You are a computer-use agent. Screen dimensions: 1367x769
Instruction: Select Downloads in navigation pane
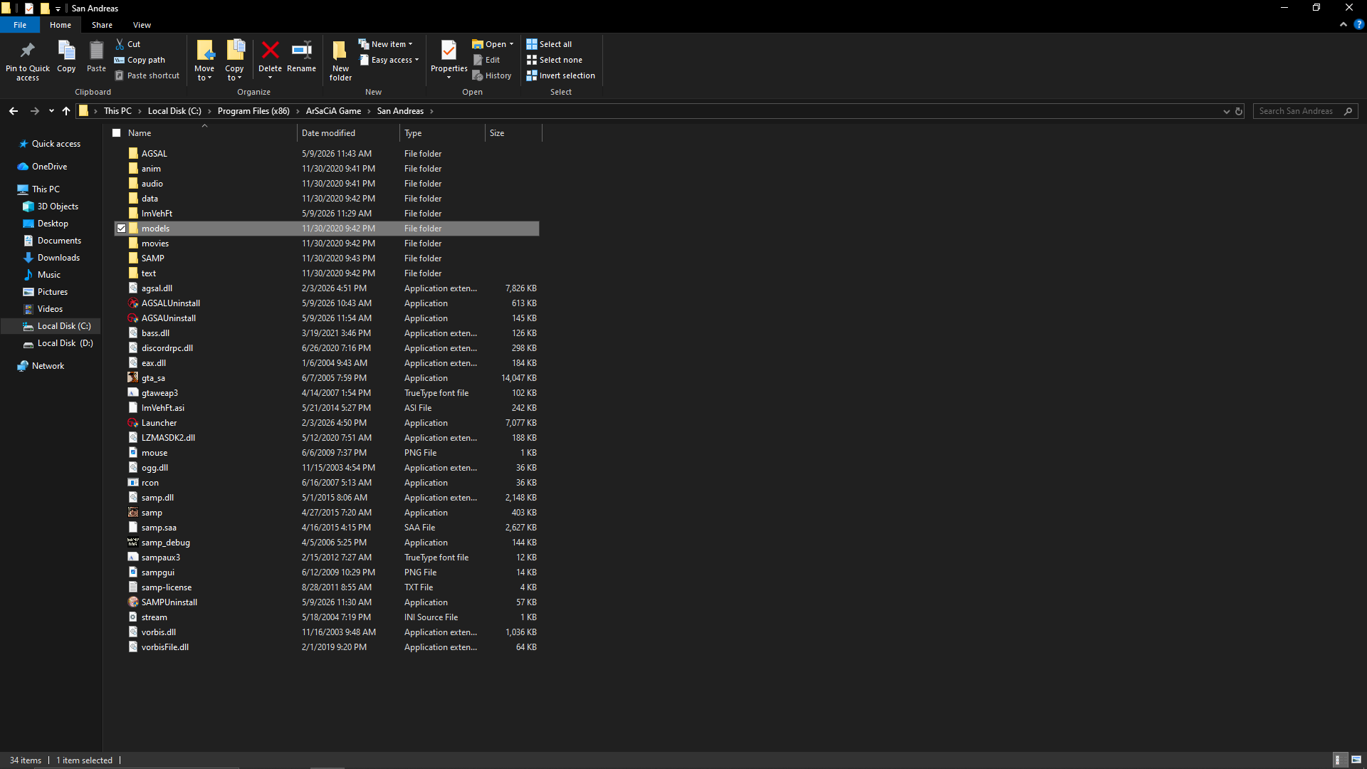[58, 258]
